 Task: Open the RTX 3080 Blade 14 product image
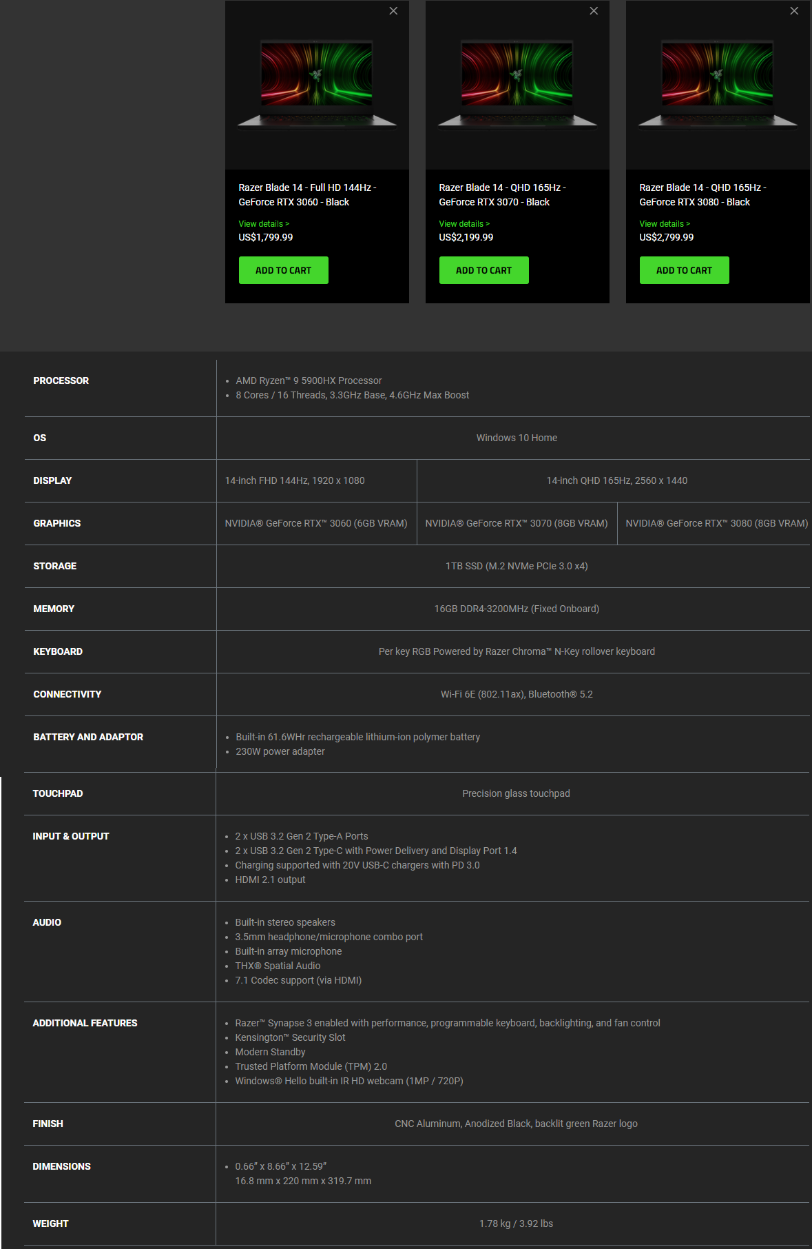coord(718,85)
